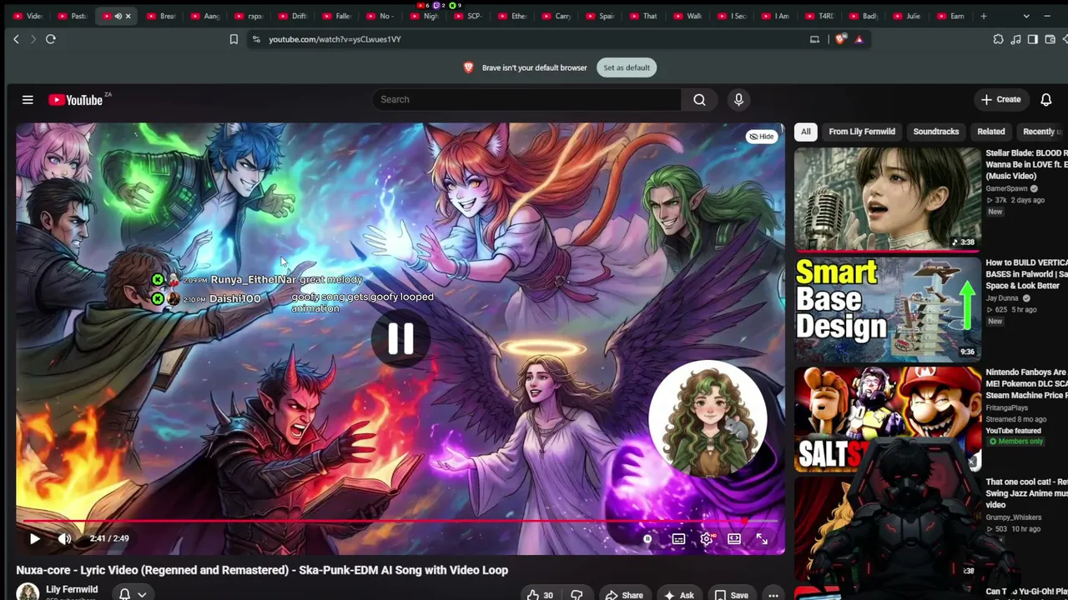
Task: Dislike the video with thumbs down
Action: [577, 595]
